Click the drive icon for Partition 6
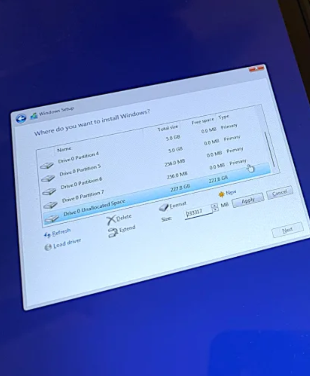 click(49, 192)
